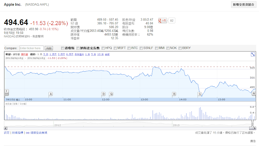Select the 1個月 (1 month) zoom range
The image size is (259, 146).
tap(53, 54)
